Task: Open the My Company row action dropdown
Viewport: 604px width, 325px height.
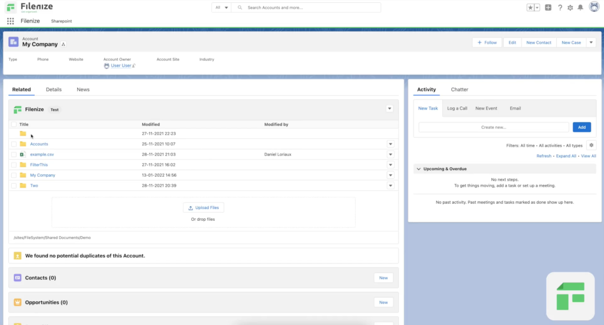Action: [x=390, y=175]
